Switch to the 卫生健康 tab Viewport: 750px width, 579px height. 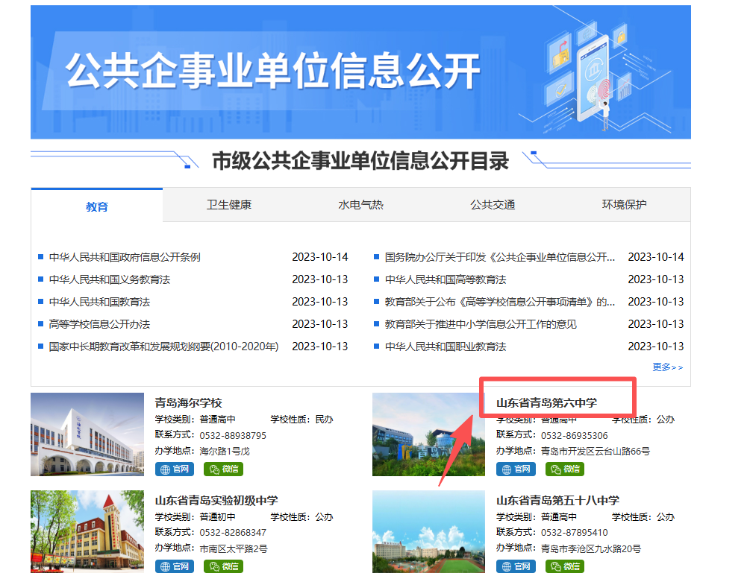point(229,205)
